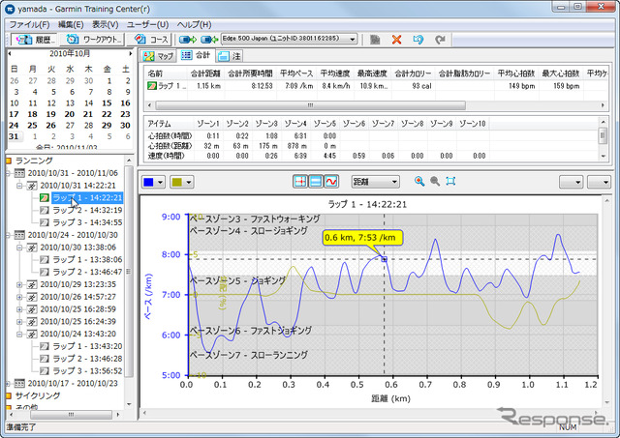
Task: Select the 2010/10/17 - 2010/10/23 week row
Action: [x=73, y=383]
